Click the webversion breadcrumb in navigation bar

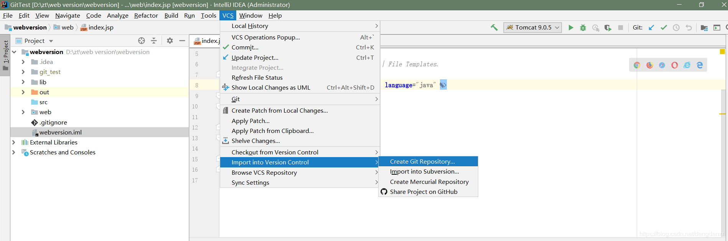(26, 27)
